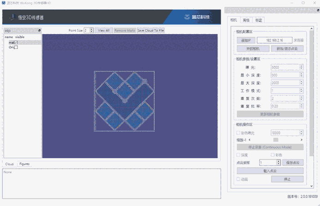Screen dimensions: 320x206
Task: Close the WuKong 3D sensor window
Action: coord(314,3)
